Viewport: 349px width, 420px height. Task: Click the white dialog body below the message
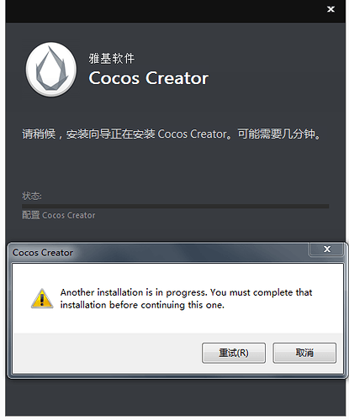pos(177,322)
